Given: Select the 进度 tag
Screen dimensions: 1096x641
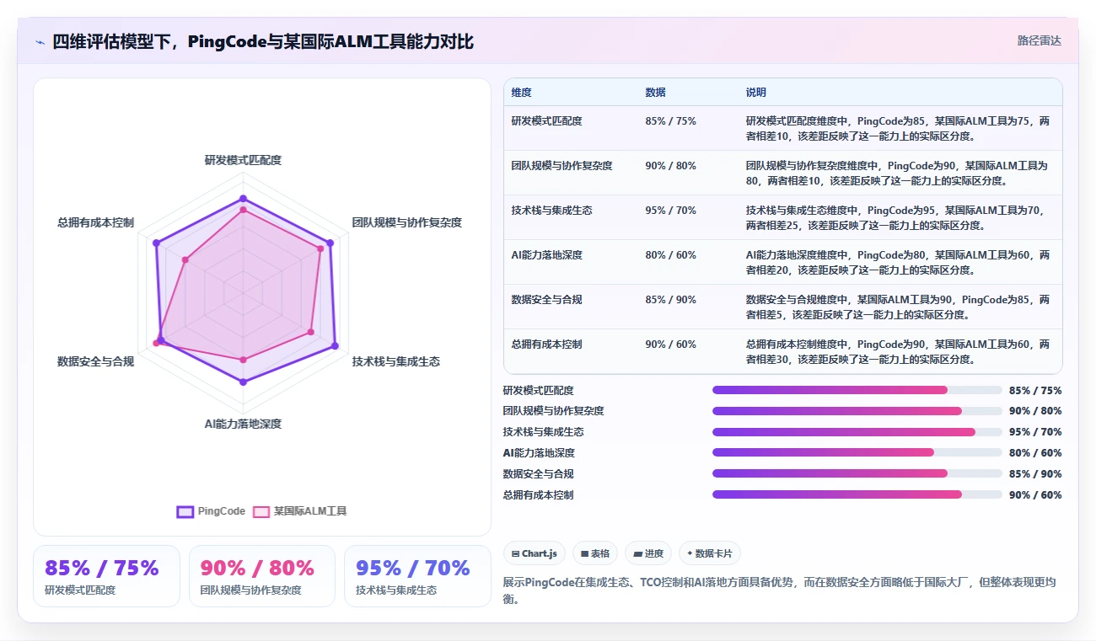Looking at the screenshot, I should [x=648, y=553].
